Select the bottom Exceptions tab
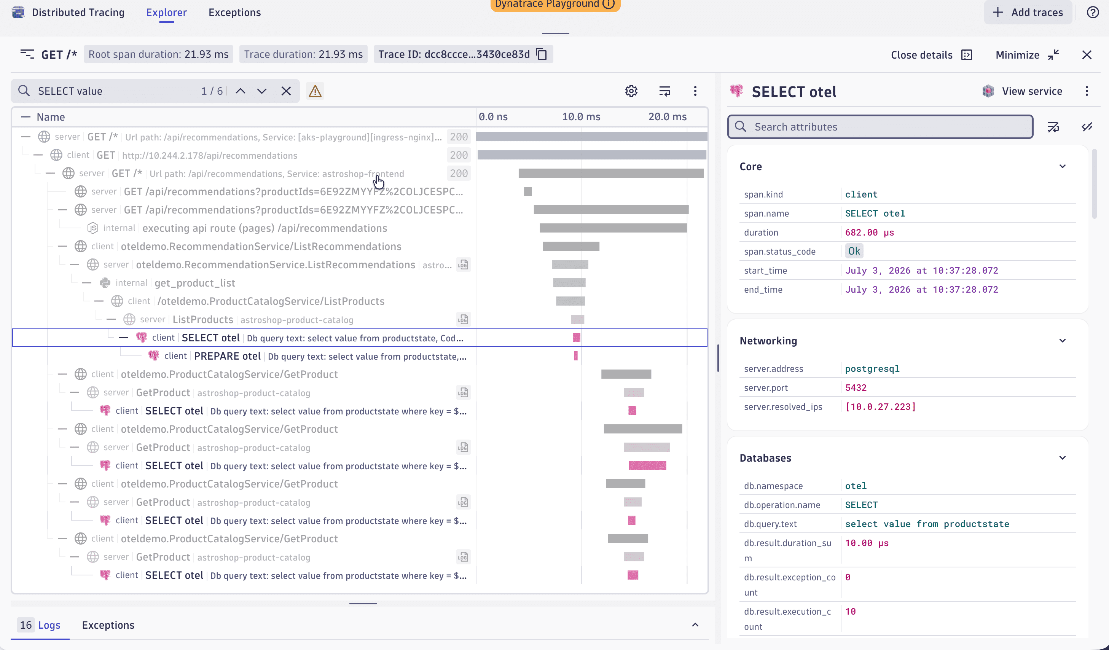 tap(108, 625)
